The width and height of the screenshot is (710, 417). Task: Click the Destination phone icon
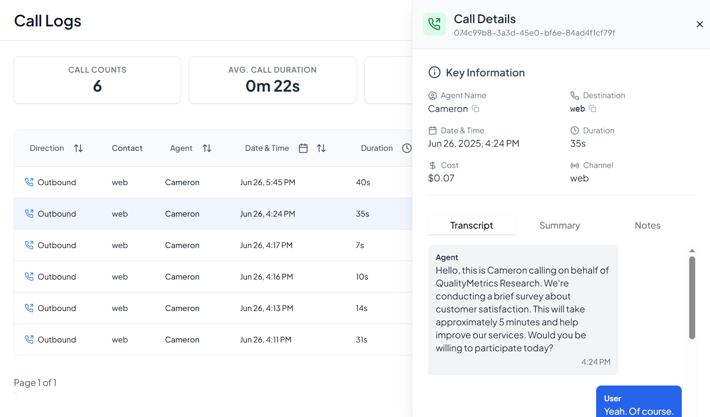click(x=574, y=95)
